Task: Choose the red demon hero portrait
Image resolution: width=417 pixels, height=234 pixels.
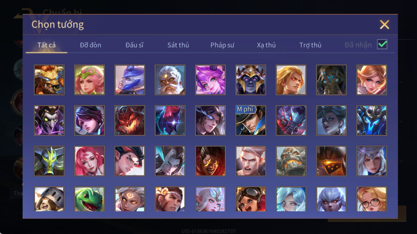Action: point(130,121)
